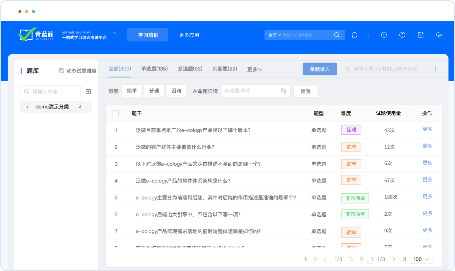The image size is (455, 271).
Task: Toggle the 简单 difficulty filter
Action: click(132, 91)
